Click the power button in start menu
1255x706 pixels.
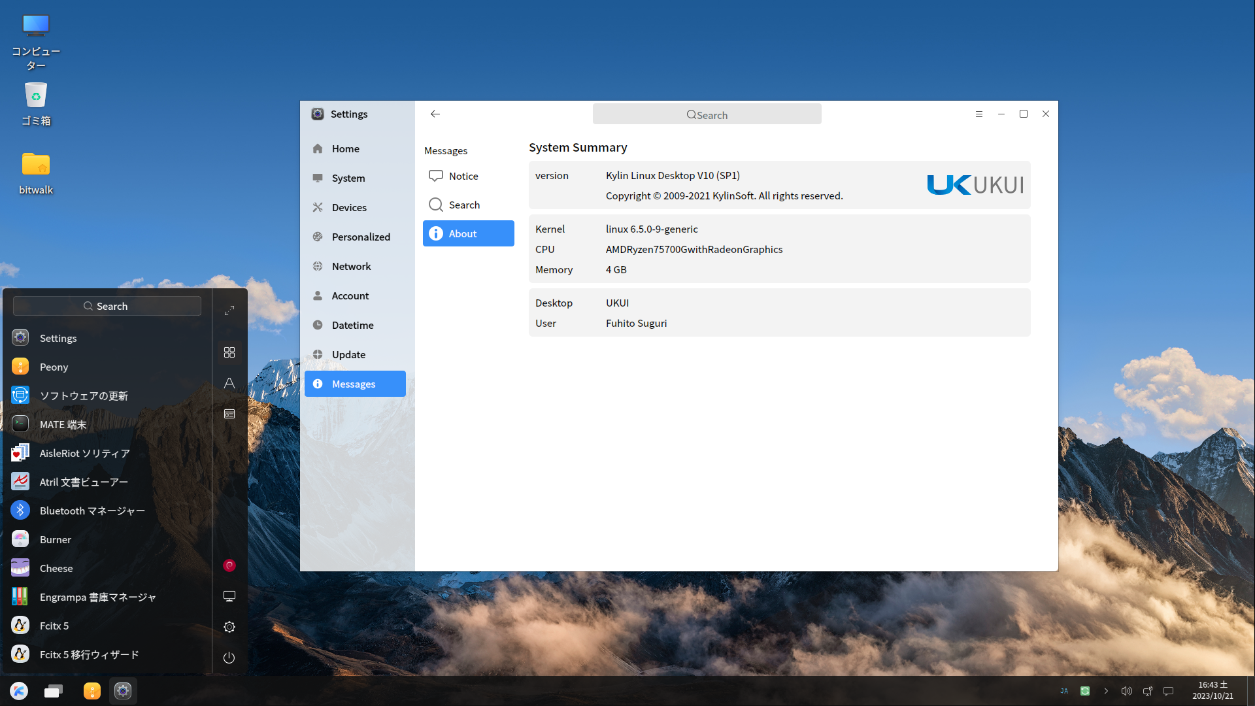pyautogui.click(x=229, y=658)
